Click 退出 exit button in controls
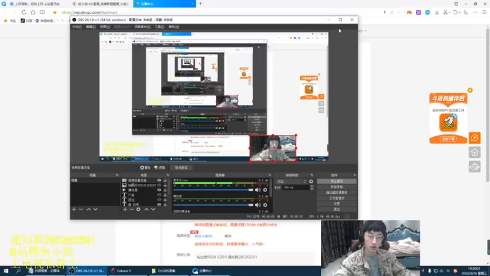 coord(336,209)
